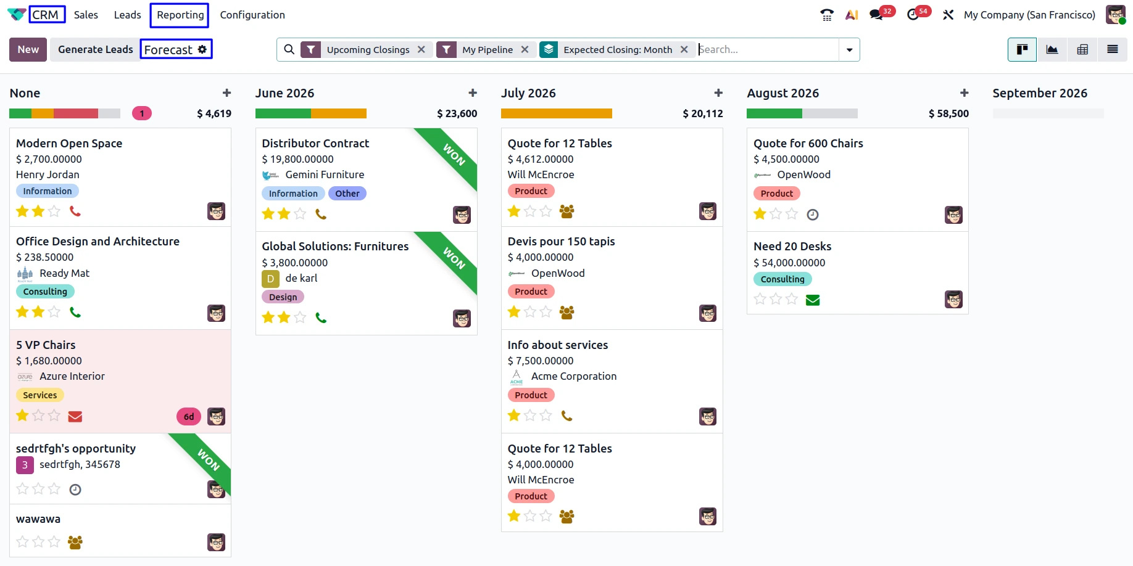Click red segment of None progress bar
Image resolution: width=1133 pixels, height=566 pixels.
pyautogui.click(x=76, y=113)
